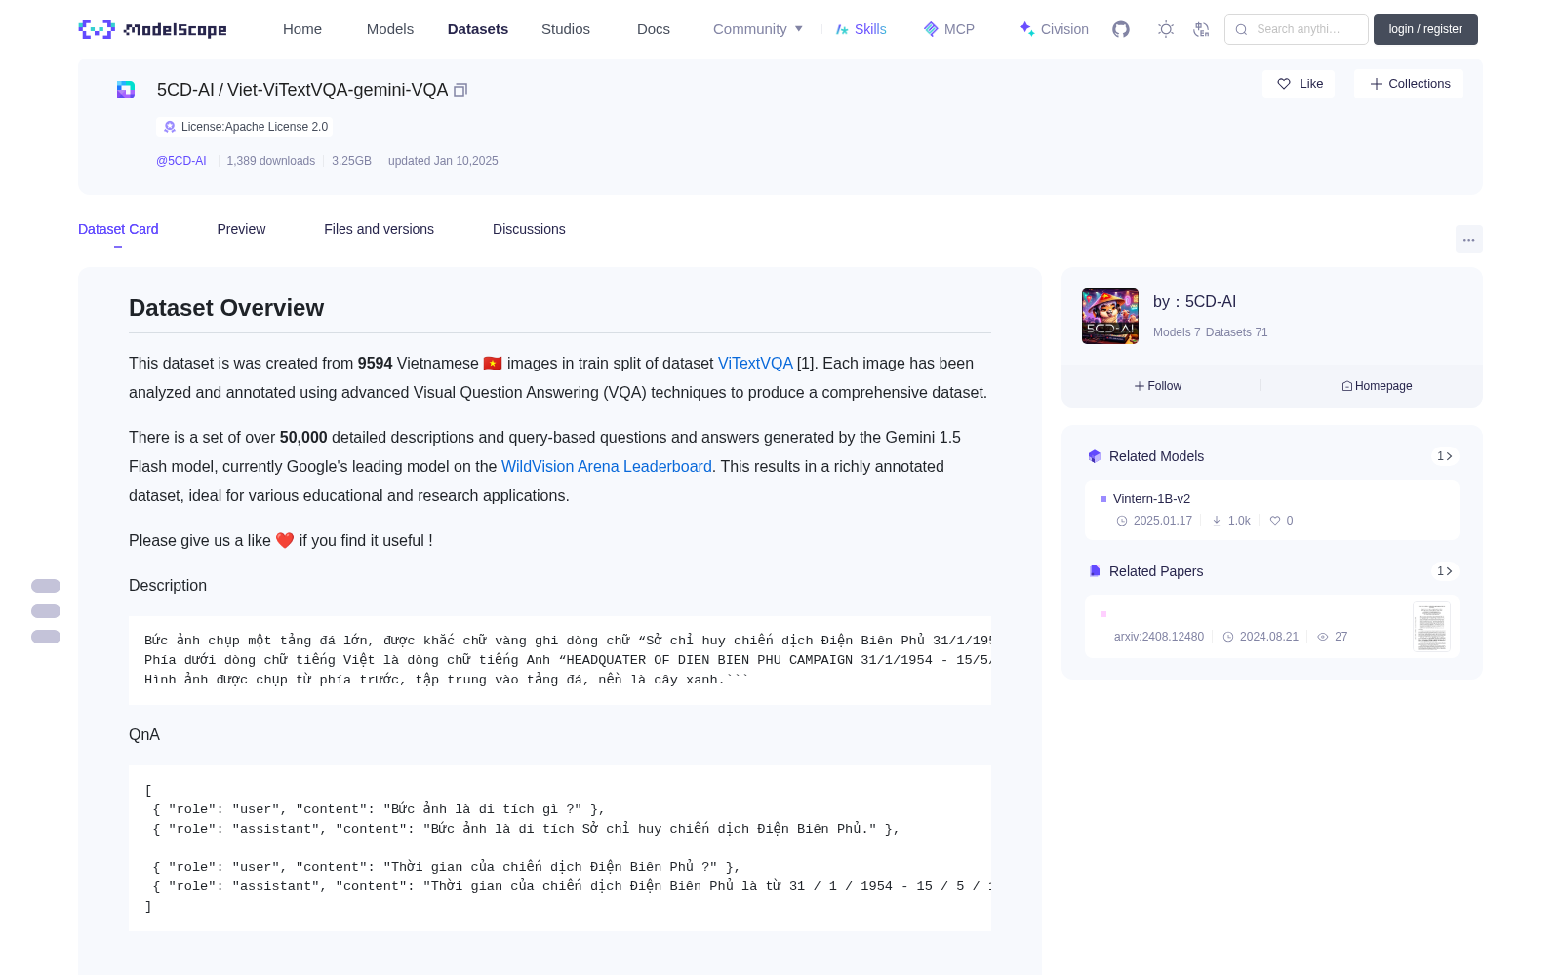Add dataset to Collections
The width and height of the screenshot is (1561, 975).
coord(1409,84)
